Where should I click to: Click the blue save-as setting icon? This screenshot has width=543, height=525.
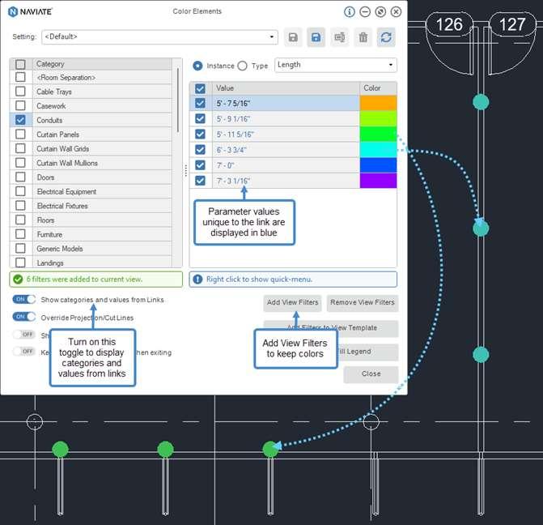tap(316, 37)
